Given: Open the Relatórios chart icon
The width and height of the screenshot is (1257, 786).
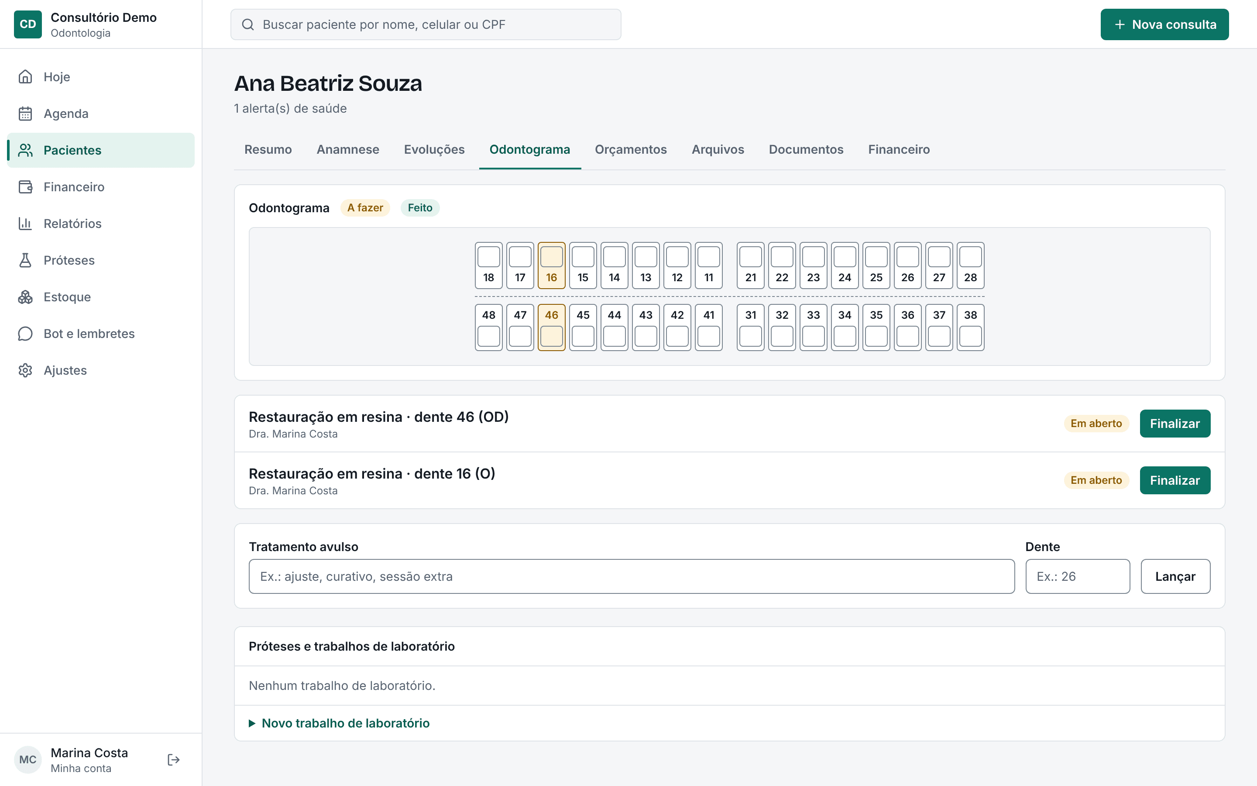Looking at the screenshot, I should coord(25,224).
